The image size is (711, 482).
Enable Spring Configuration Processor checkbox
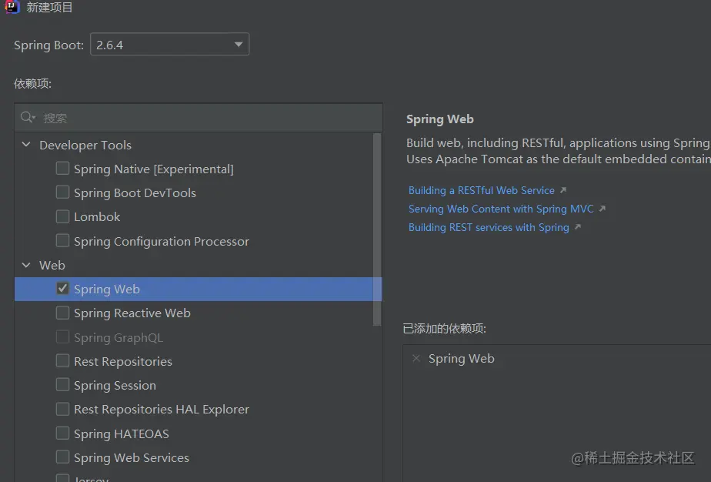[63, 241]
